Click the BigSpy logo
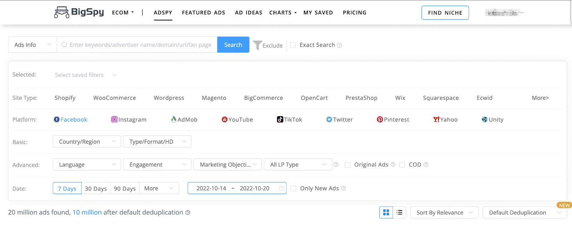This screenshot has height=228, width=572. pyautogui.click(x=79, y=12)
